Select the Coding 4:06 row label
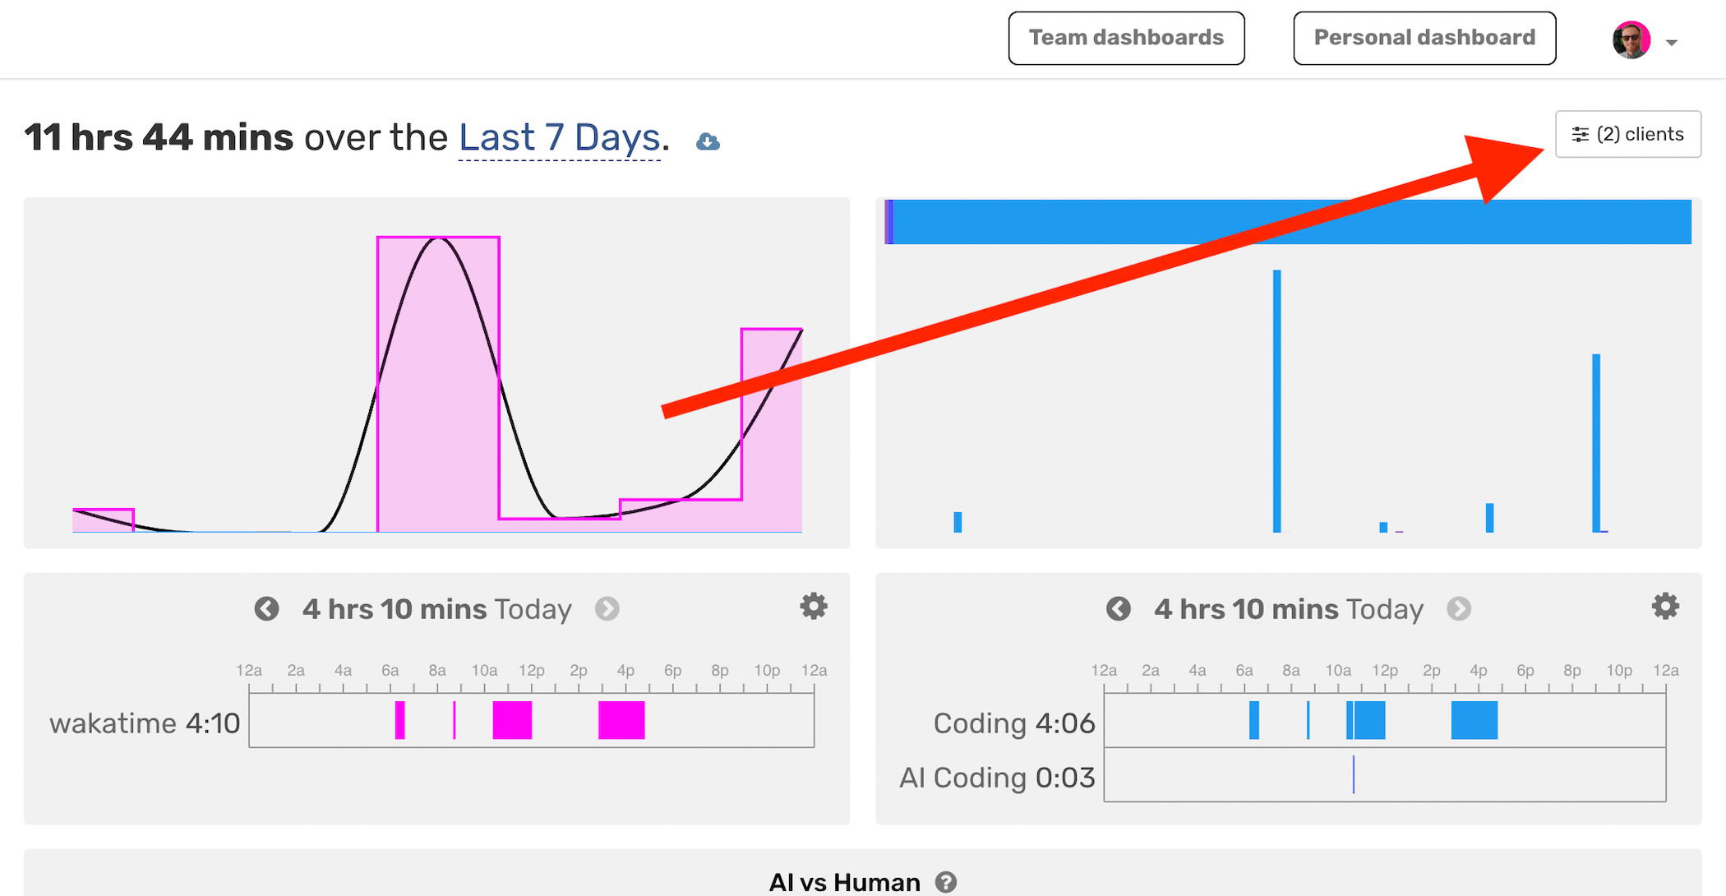The width and height of the screenshot is (1726, 896). [1013, 723]
